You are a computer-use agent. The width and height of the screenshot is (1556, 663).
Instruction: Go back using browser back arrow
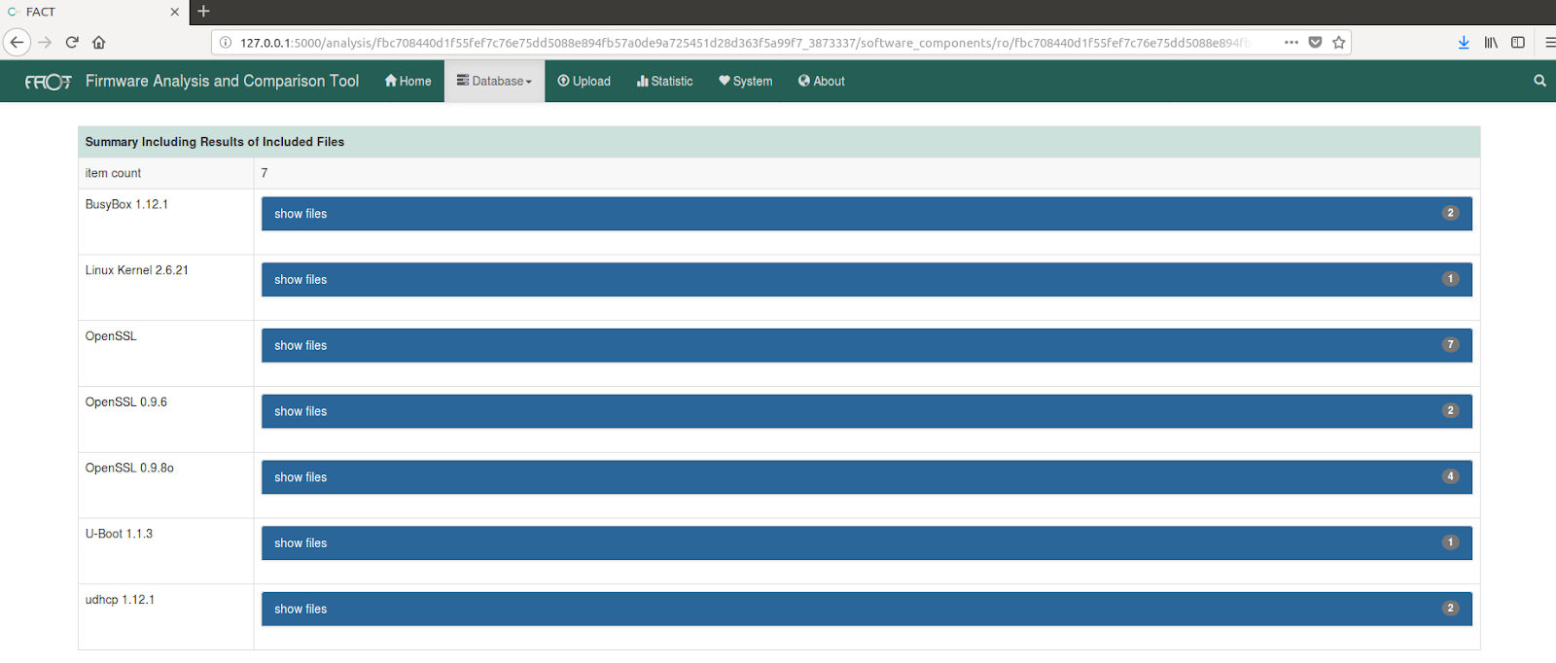[x=17, y=42]
